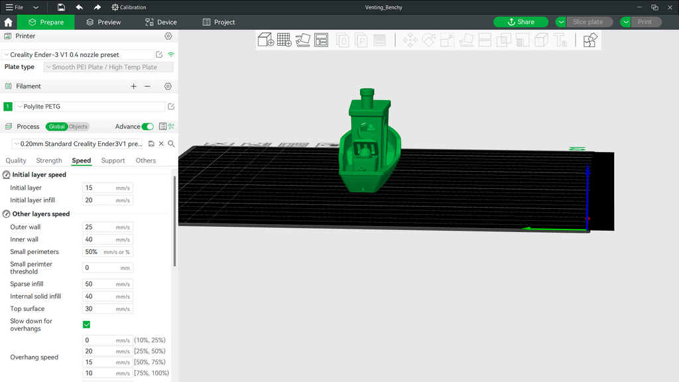Click the search process settings magnifier

[x=171, y=144]
